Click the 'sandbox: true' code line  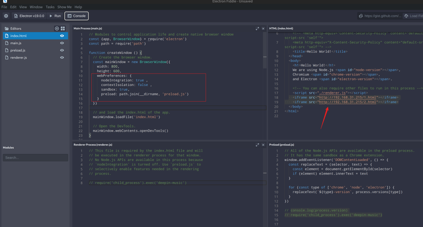[115, 89]
